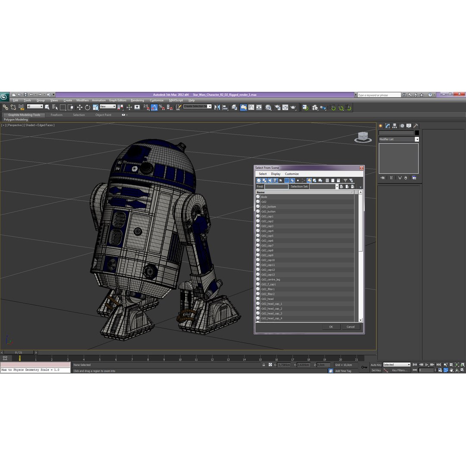466x466 pixels.
Task: Open the selection filter 'All' dropdown
Action: (x=35, y=107)
